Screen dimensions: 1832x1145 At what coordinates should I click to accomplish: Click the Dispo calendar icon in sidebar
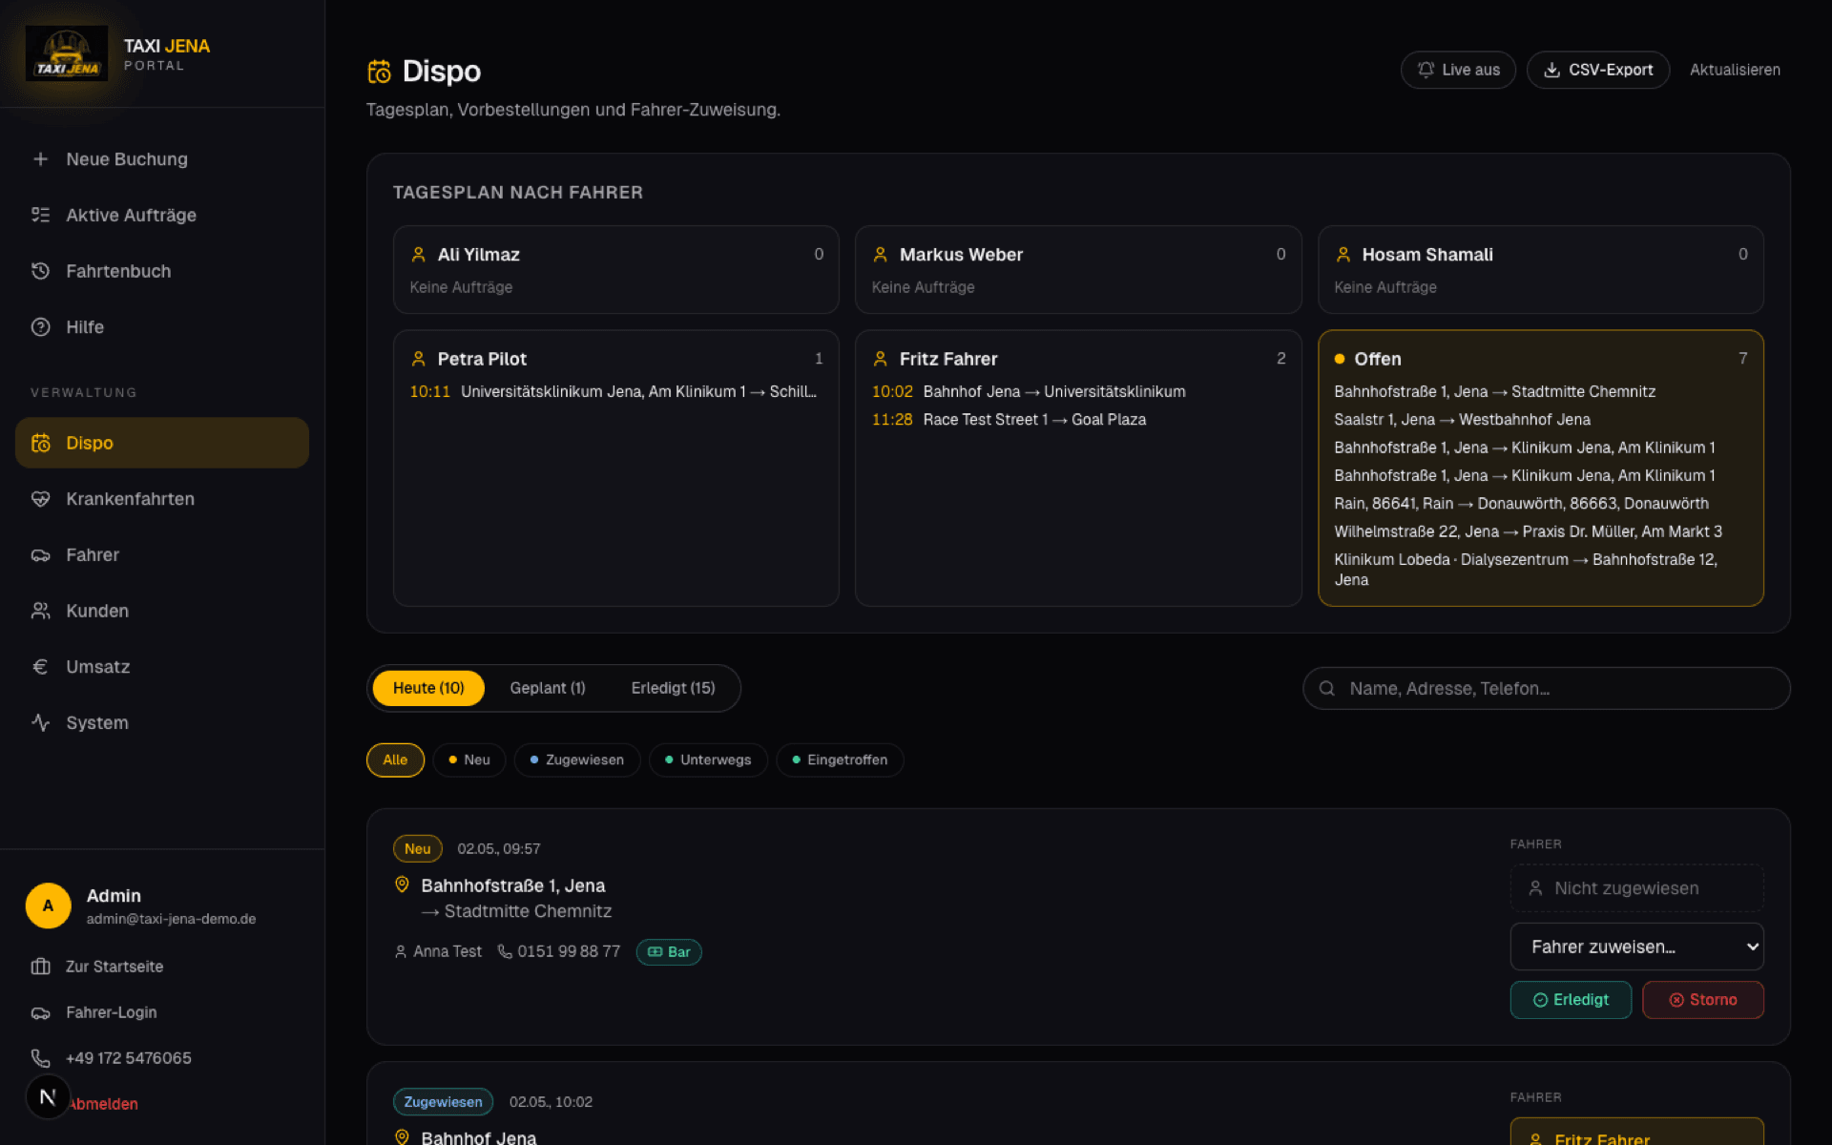tap(40, 443)
